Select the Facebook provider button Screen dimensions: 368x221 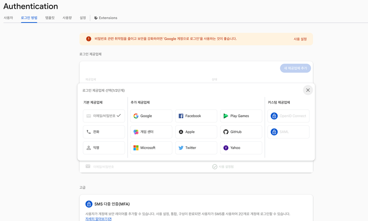point(196,116)
